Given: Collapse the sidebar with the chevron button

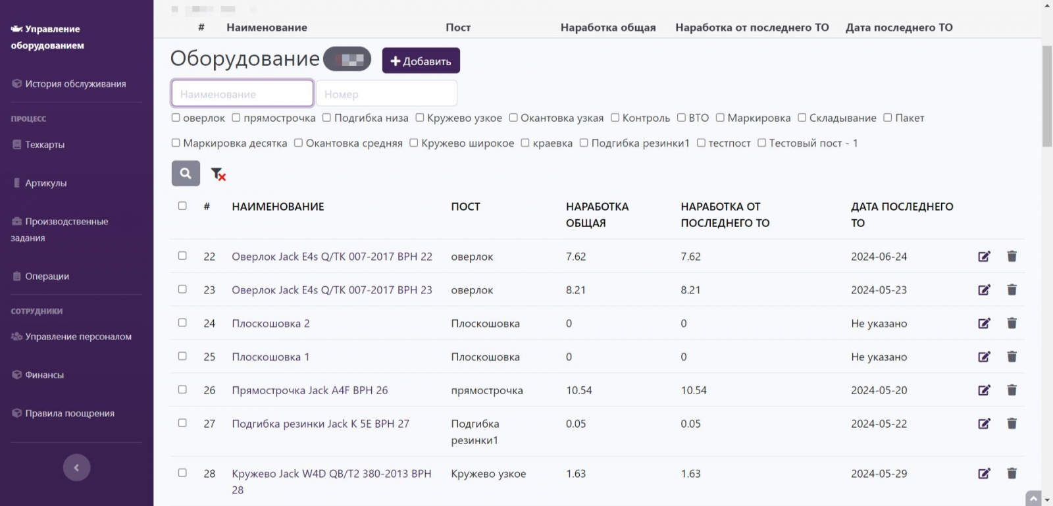Looking at the screenshot, I should pos(76,468).
